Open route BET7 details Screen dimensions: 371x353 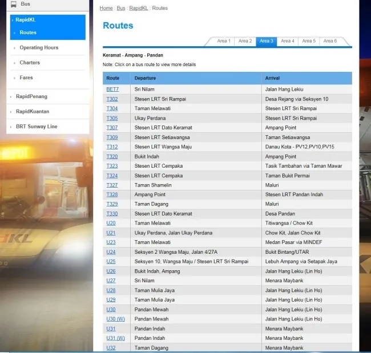(x=112, y=90)
